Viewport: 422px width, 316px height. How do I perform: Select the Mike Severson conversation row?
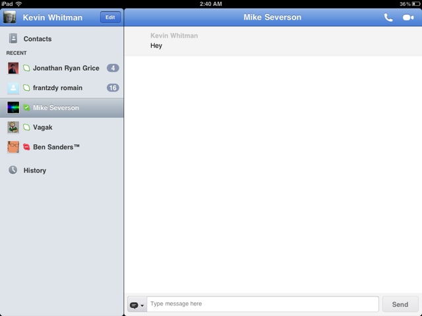(x=61, y=107)
